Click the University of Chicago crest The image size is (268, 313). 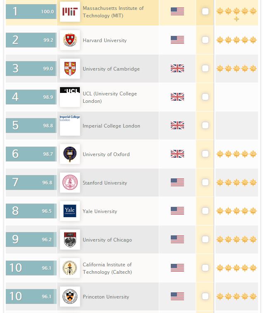pos(70,239)
